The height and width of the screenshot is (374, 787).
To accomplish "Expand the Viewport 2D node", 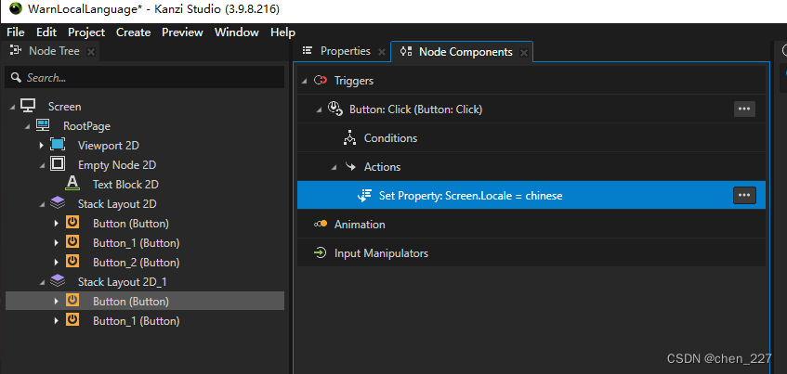I will point(42,146).
